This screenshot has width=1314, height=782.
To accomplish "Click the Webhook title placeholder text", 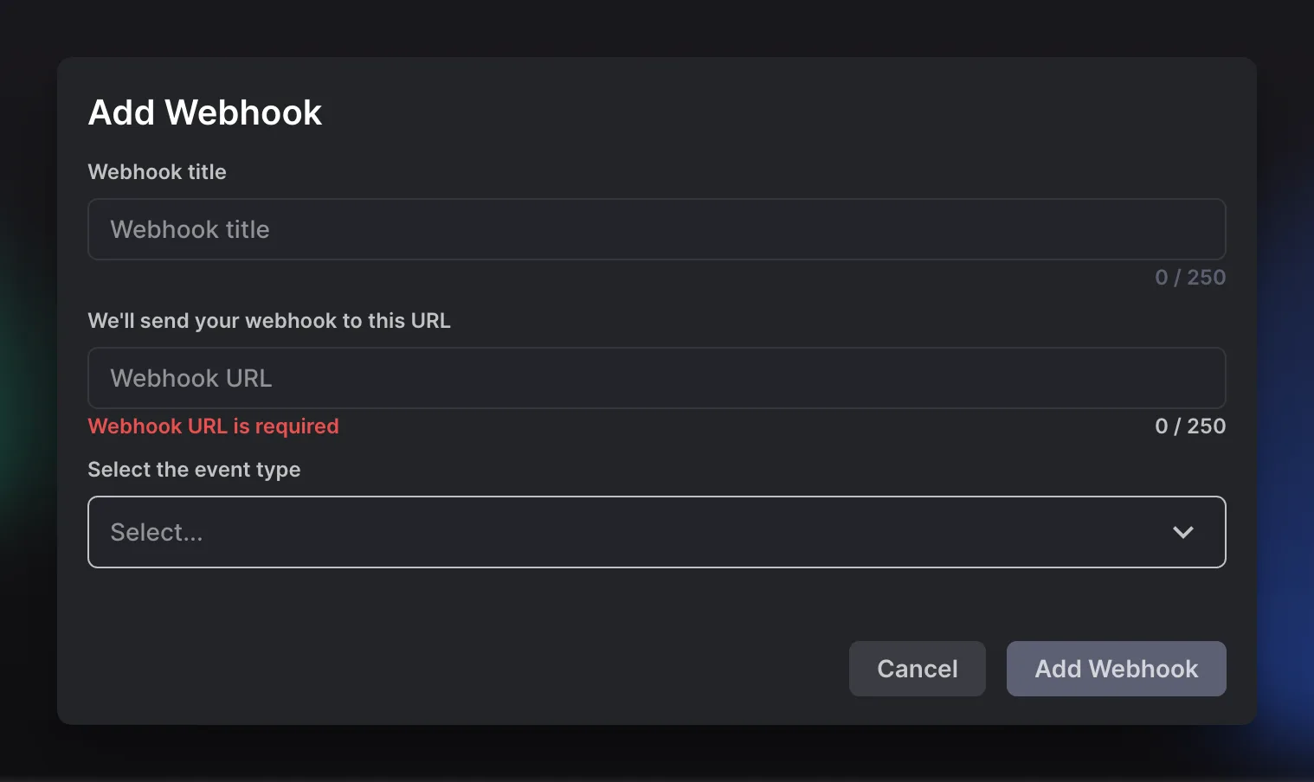I will [189, 229].
